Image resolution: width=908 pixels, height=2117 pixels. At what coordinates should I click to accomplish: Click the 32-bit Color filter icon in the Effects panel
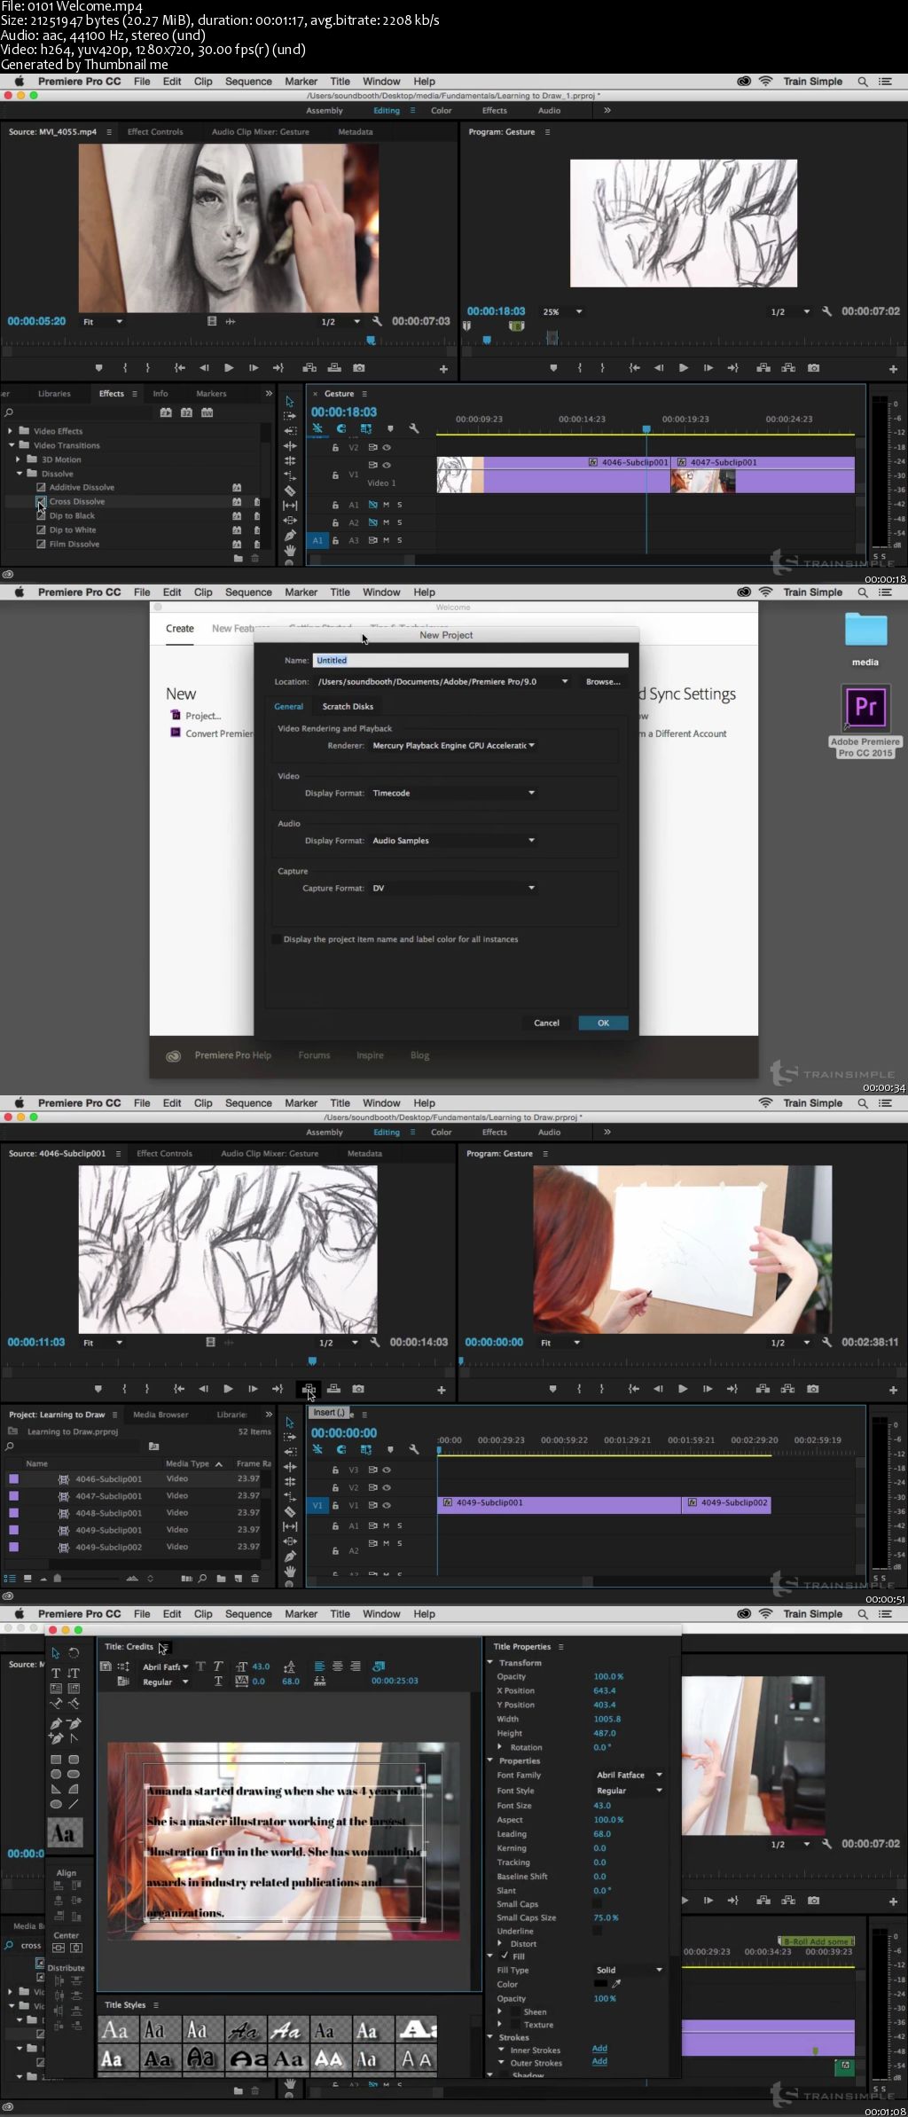tap(186, 412)
